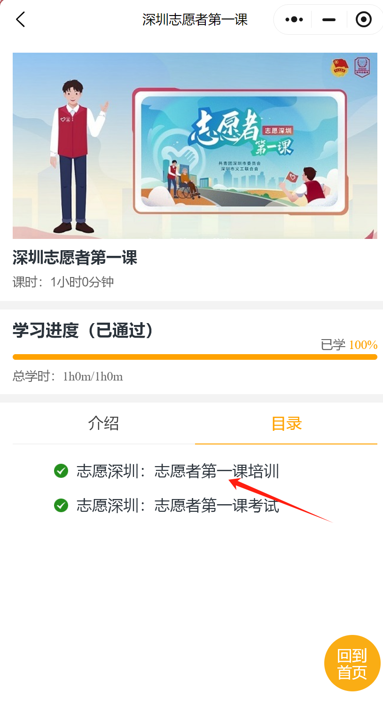Click the 课时：1小时0分钟 duration text
The width and height of the screenshot is (383, 721).
coord(63,282)
